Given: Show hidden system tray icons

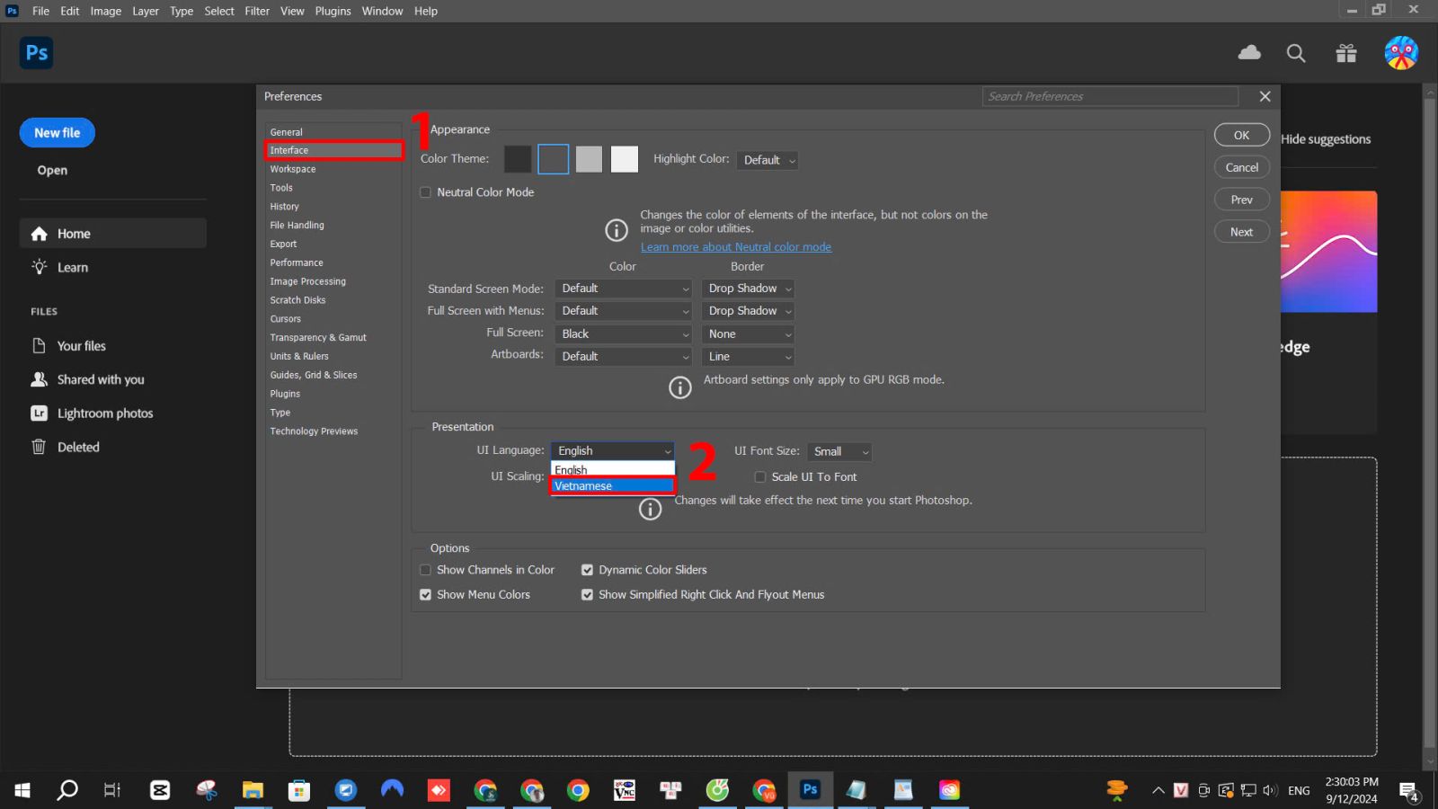Looking at the screenshot, I should (x=1158, y=790).
